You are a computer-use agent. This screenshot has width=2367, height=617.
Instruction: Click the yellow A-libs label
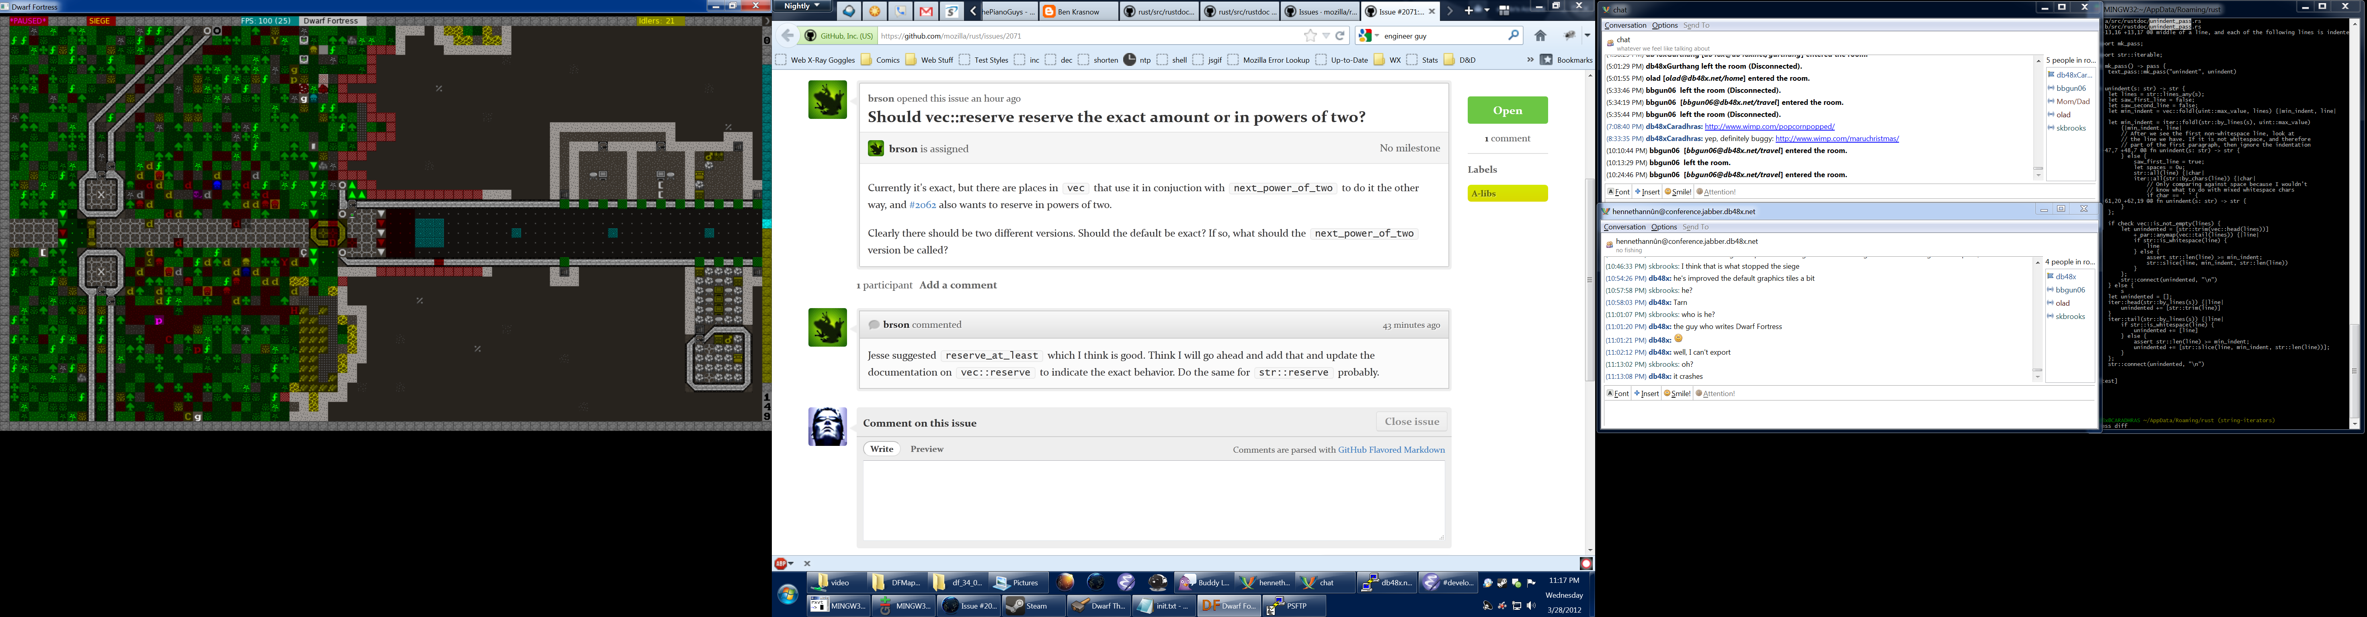tap(1507, 194)
